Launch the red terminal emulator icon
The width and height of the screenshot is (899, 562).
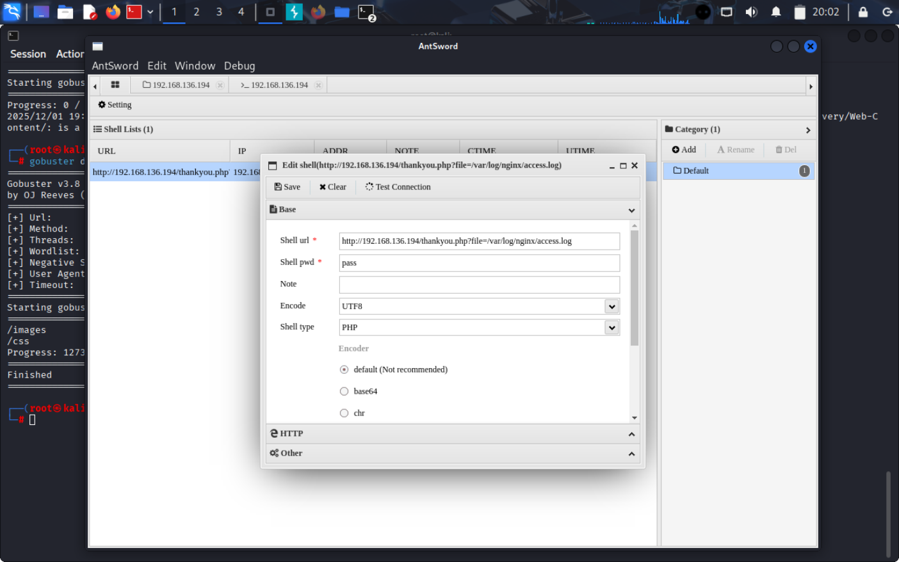click(134, 12)
